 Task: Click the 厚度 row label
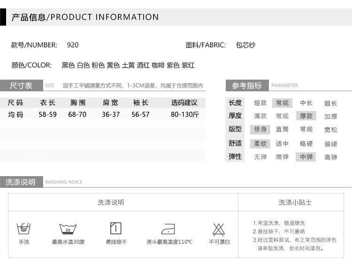235,116
